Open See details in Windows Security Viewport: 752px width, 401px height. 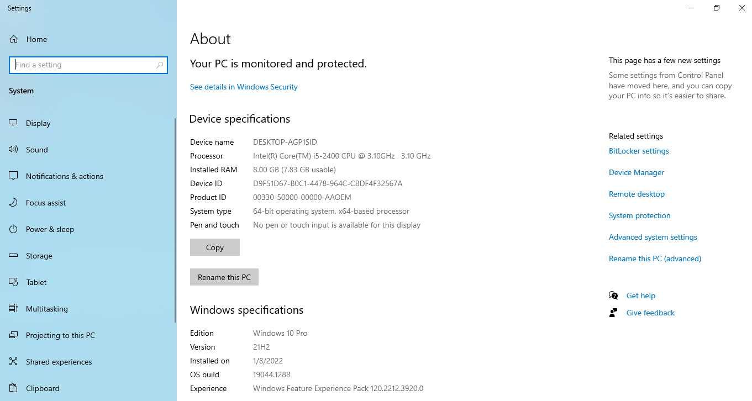coord(244,87)
